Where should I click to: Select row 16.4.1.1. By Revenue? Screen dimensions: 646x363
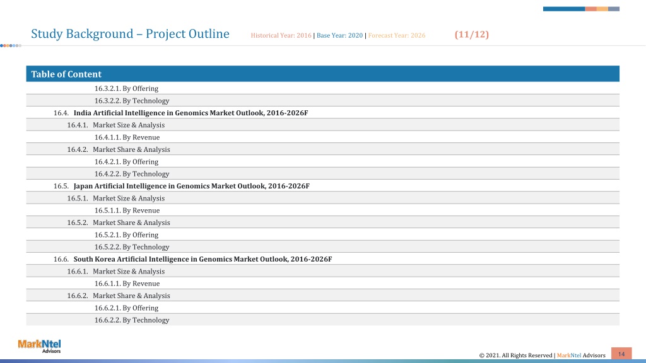322,137
